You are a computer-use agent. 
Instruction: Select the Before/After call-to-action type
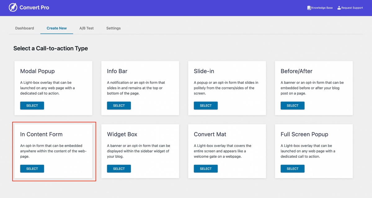(x=292, y=105)
